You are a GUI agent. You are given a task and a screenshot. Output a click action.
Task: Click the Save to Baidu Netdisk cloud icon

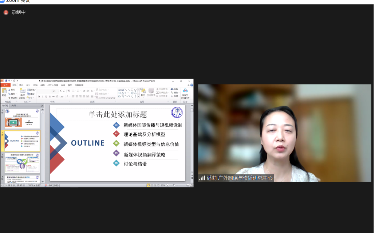point(185,91)
